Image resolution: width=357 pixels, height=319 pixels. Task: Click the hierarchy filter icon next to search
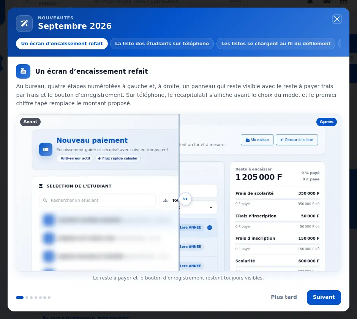point(166,201)
